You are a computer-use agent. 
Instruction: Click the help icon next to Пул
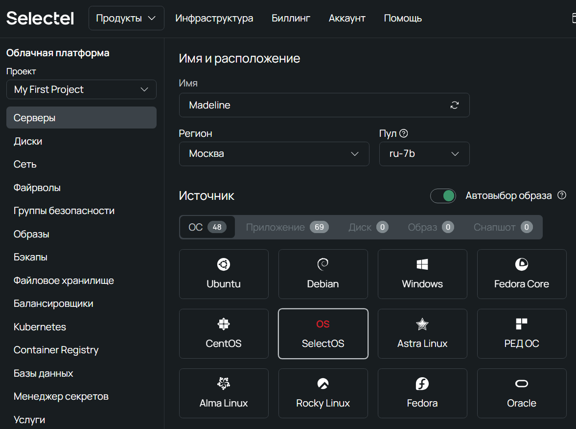point(404,133)
